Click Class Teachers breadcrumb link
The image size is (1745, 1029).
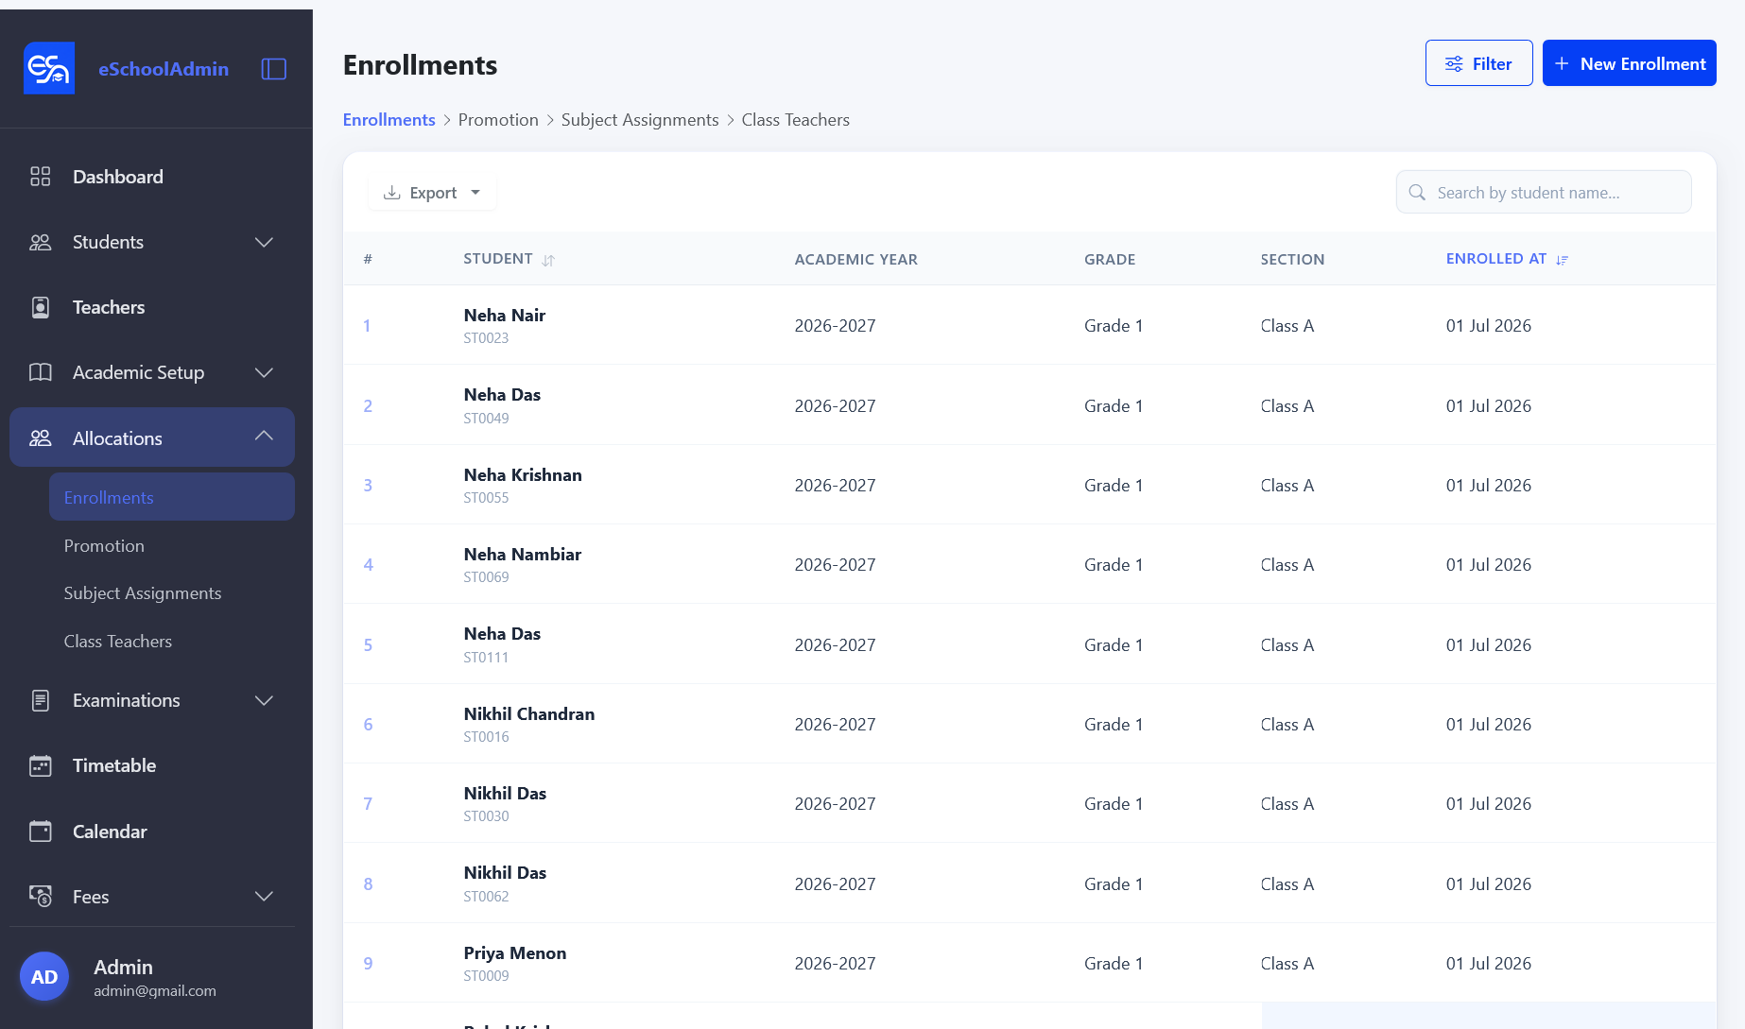pyautogui.click(x=795, y=120)
